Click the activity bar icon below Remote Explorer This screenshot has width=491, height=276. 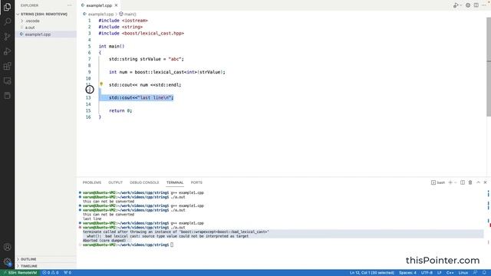click(7, 95)
